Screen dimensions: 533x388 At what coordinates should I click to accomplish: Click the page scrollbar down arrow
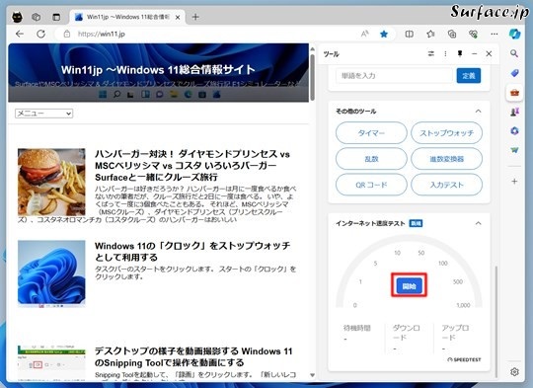312,375
